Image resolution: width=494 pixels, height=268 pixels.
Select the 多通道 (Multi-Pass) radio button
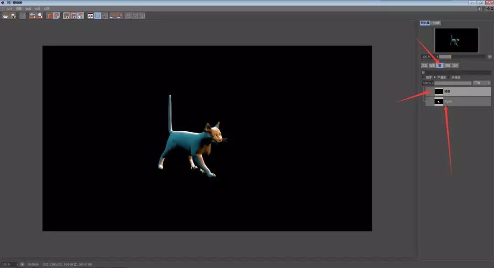[449, 77]
